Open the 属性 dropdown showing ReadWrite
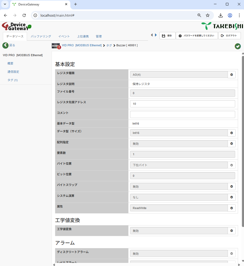This screenshot has height=266, width=244. 231,208
